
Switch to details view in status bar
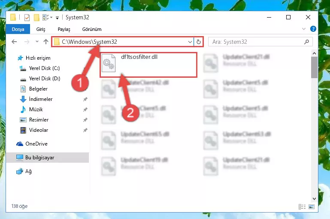[302, 207]
